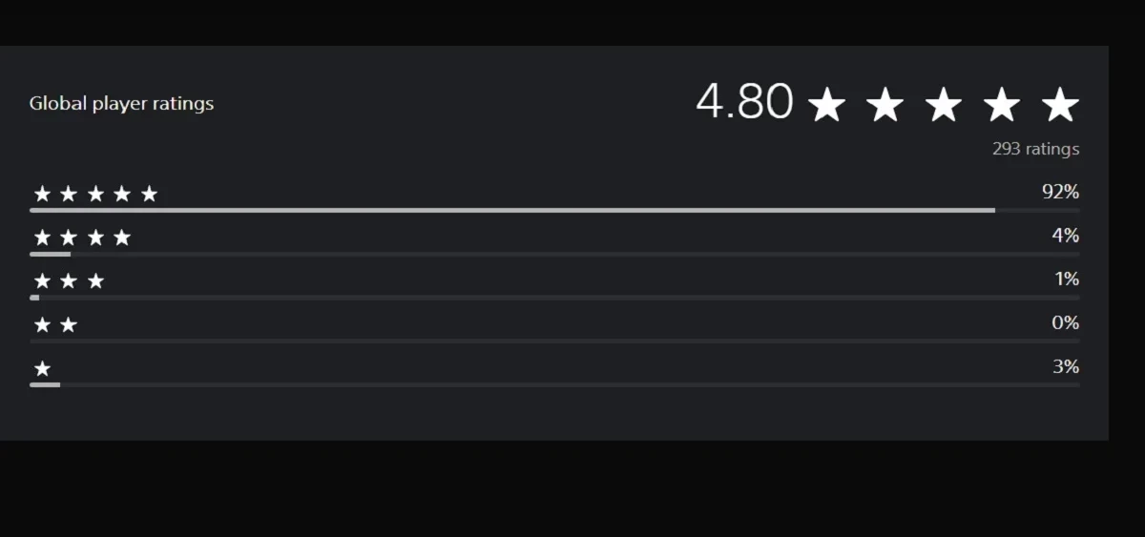Click the five-star rating progress bar
The width and height of the screenshot is (1145, 537).
(553, 210)
